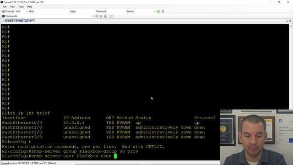The height and width of the screenshot is (165, 293).
Task: Click the FastEthernet1/0 interface row
Action: click(103, 127)
